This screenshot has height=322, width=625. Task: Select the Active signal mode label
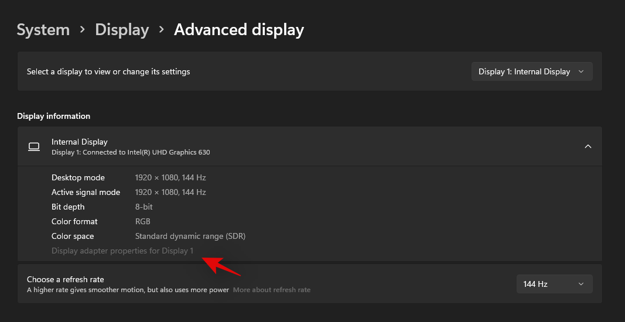(86, 192)
